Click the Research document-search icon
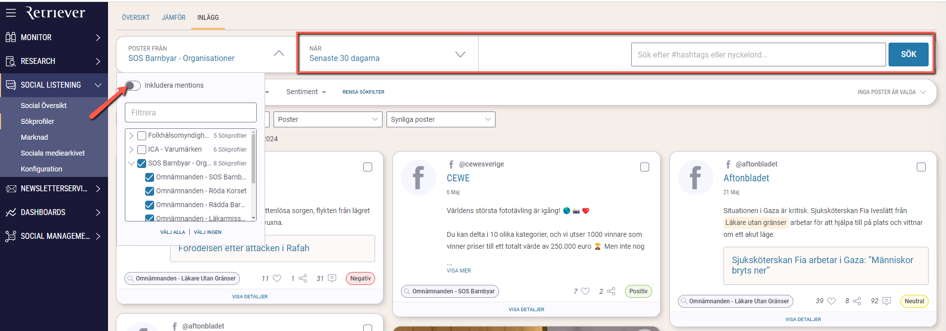Viewport: 946px width, 331px height. point(10,61)
